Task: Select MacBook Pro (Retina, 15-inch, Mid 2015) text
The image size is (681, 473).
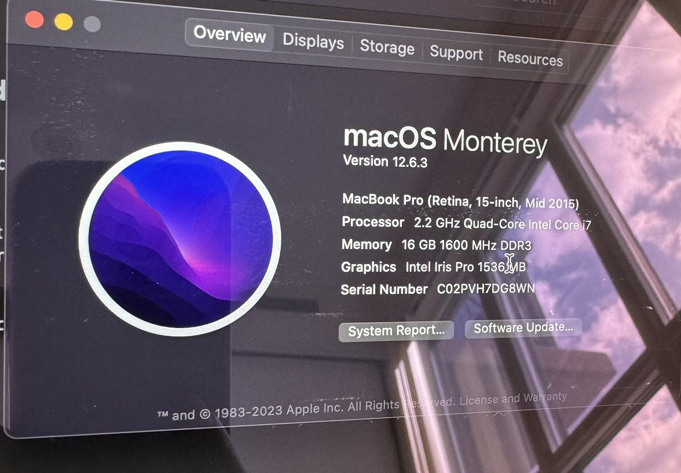Action: (x=460, y=201)
